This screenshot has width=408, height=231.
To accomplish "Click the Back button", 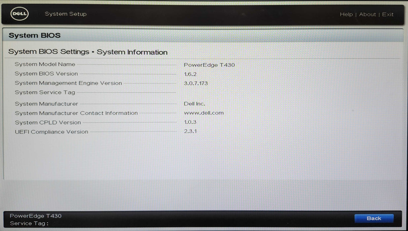I will 374,218.
